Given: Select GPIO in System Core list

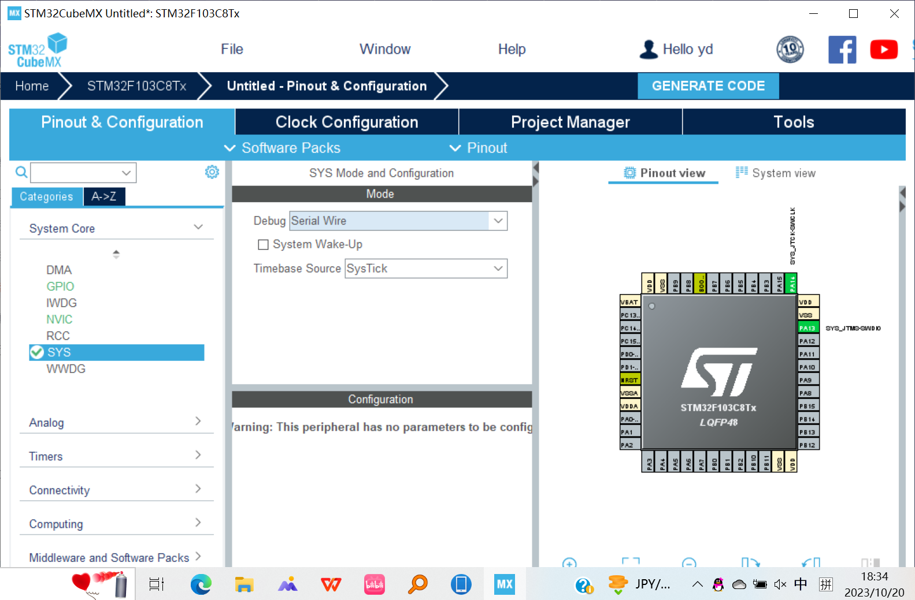Looking at the screenshot, I should click(60, 286).
